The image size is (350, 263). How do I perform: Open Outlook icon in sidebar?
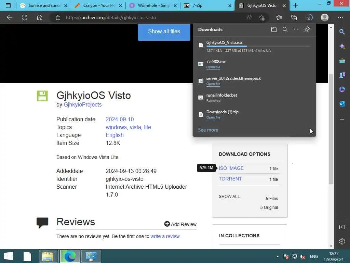(342, 104)
